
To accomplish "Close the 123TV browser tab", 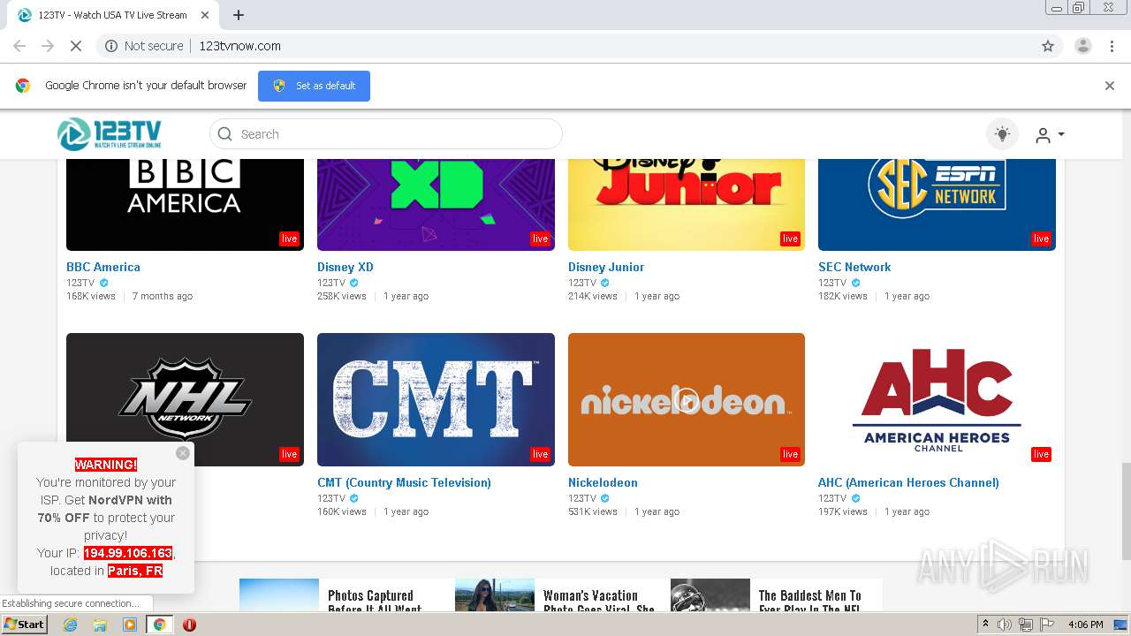I will pyautogui.click(x=205, y=15).
